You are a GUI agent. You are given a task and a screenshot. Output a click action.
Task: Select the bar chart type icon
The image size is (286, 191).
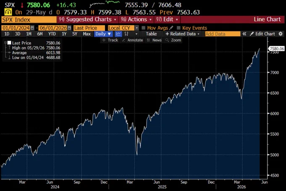tap(127, 34)
